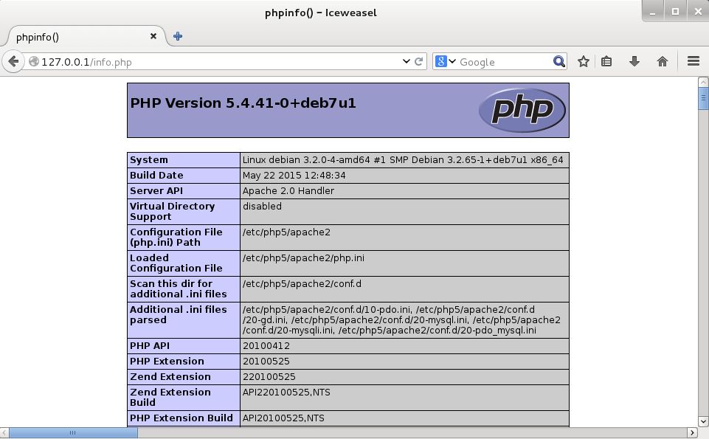
Task: Click the horizontal scrollbar right arrow
Action: (x=692, y=433)
